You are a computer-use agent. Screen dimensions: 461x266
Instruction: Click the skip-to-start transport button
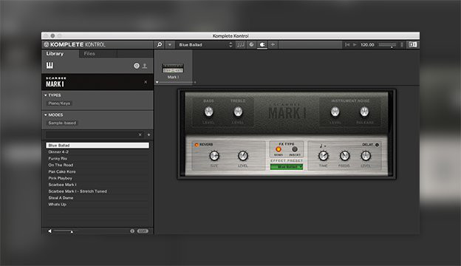pos(347,44)
